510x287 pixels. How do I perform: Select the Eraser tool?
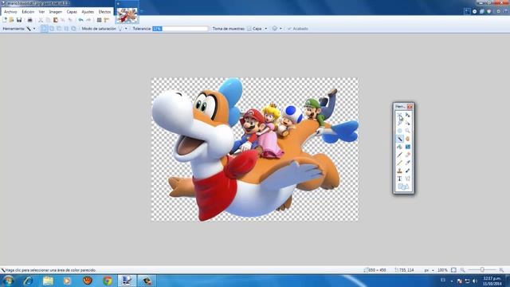point(407,155)
